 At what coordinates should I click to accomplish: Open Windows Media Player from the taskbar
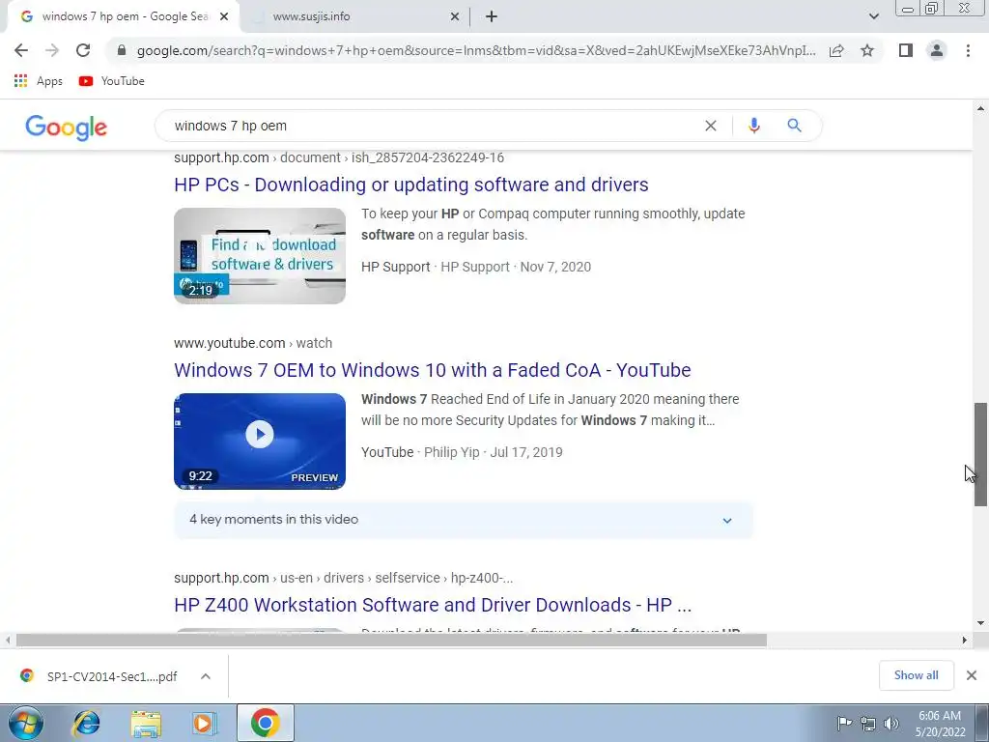pos(204,723)
